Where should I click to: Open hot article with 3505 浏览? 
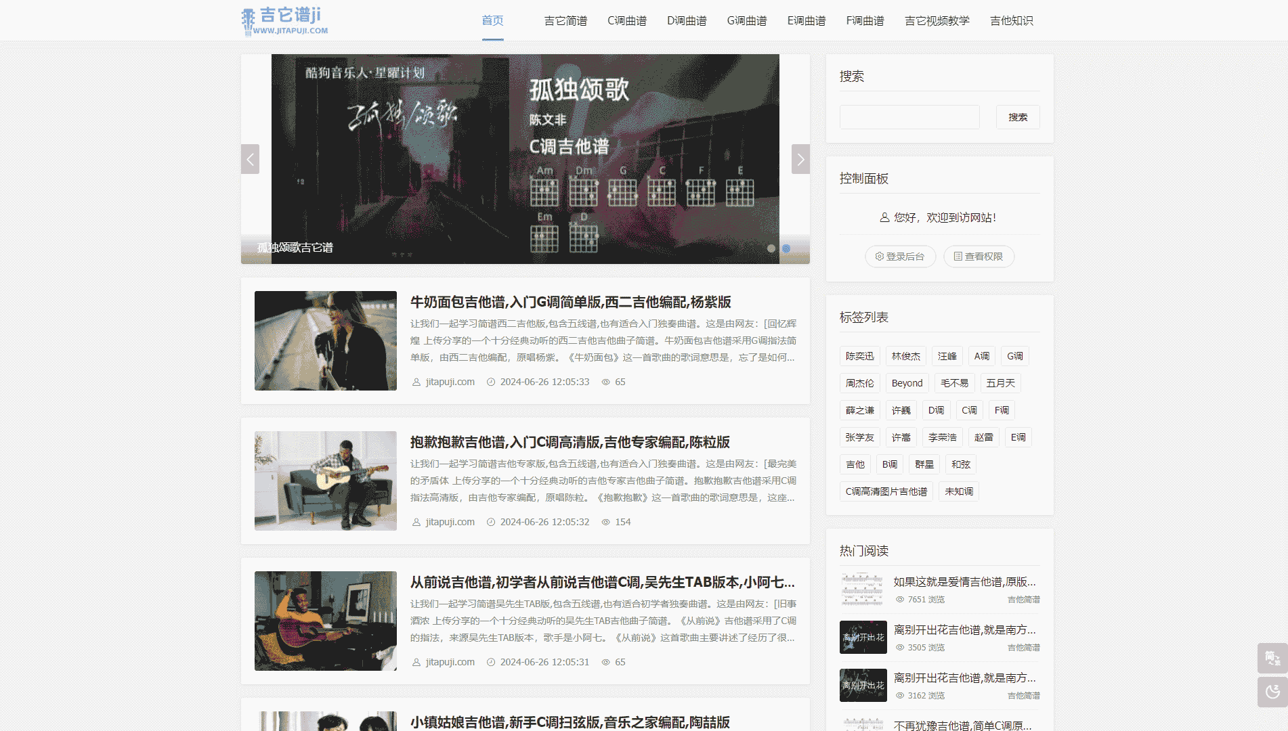pos(964,630)
